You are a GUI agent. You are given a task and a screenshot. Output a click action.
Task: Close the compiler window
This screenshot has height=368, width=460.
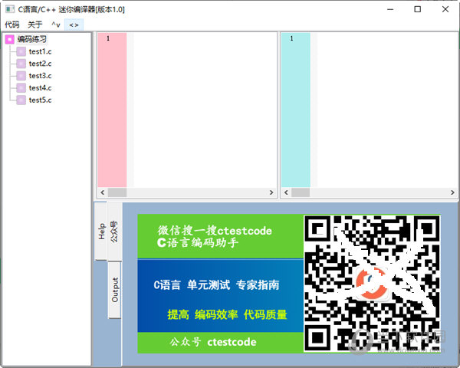pos(445,9)
